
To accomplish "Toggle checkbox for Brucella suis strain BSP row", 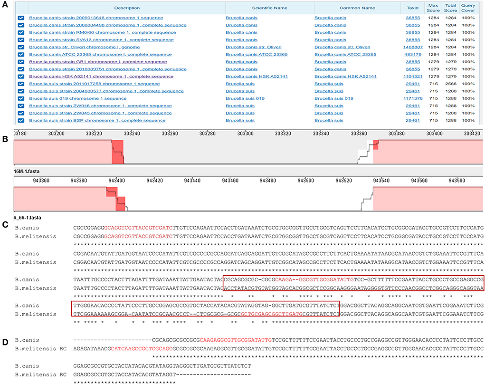I will (21, 121).
